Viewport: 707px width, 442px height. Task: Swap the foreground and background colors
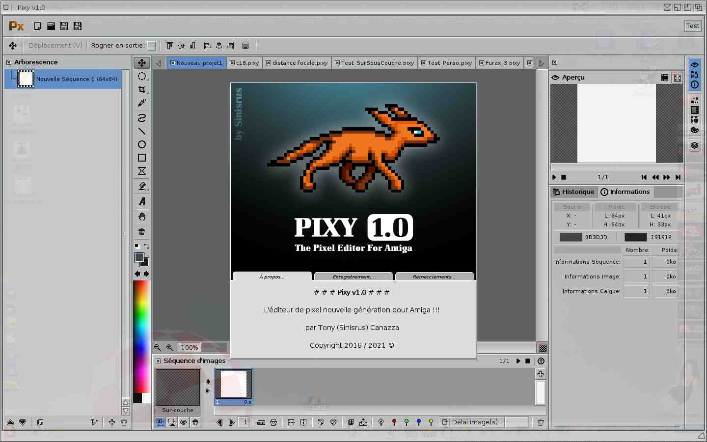[146, 246]
